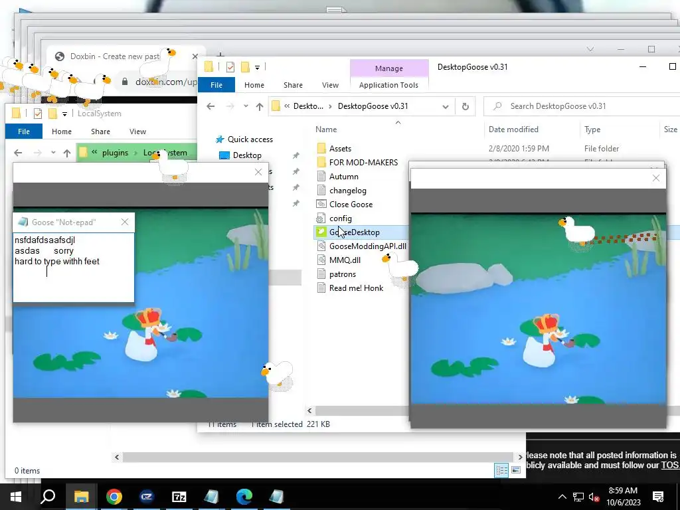Switch to Home tab in DesktopGoose window
This screenshot has width=680, height=510.
click(x=254, y=85)
